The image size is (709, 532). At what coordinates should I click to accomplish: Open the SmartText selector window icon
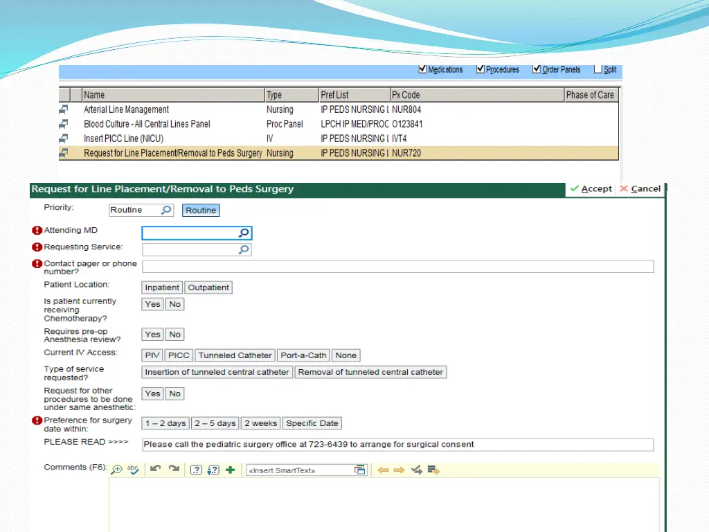[360, 470]
